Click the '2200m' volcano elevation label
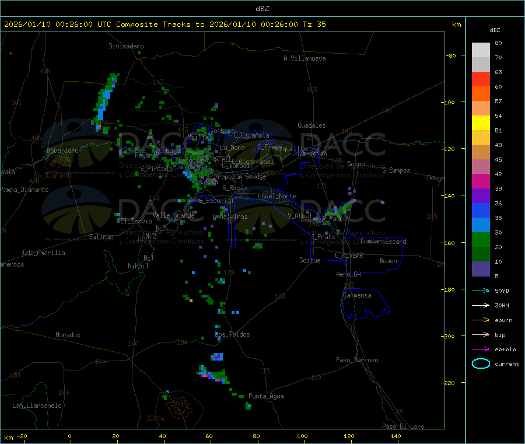 tap(155, 418)
